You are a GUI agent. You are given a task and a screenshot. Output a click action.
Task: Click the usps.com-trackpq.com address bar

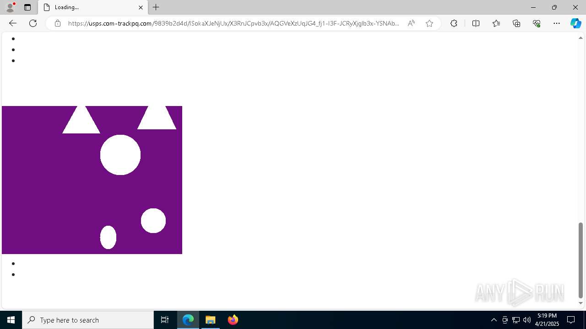(x=233, y=23)
